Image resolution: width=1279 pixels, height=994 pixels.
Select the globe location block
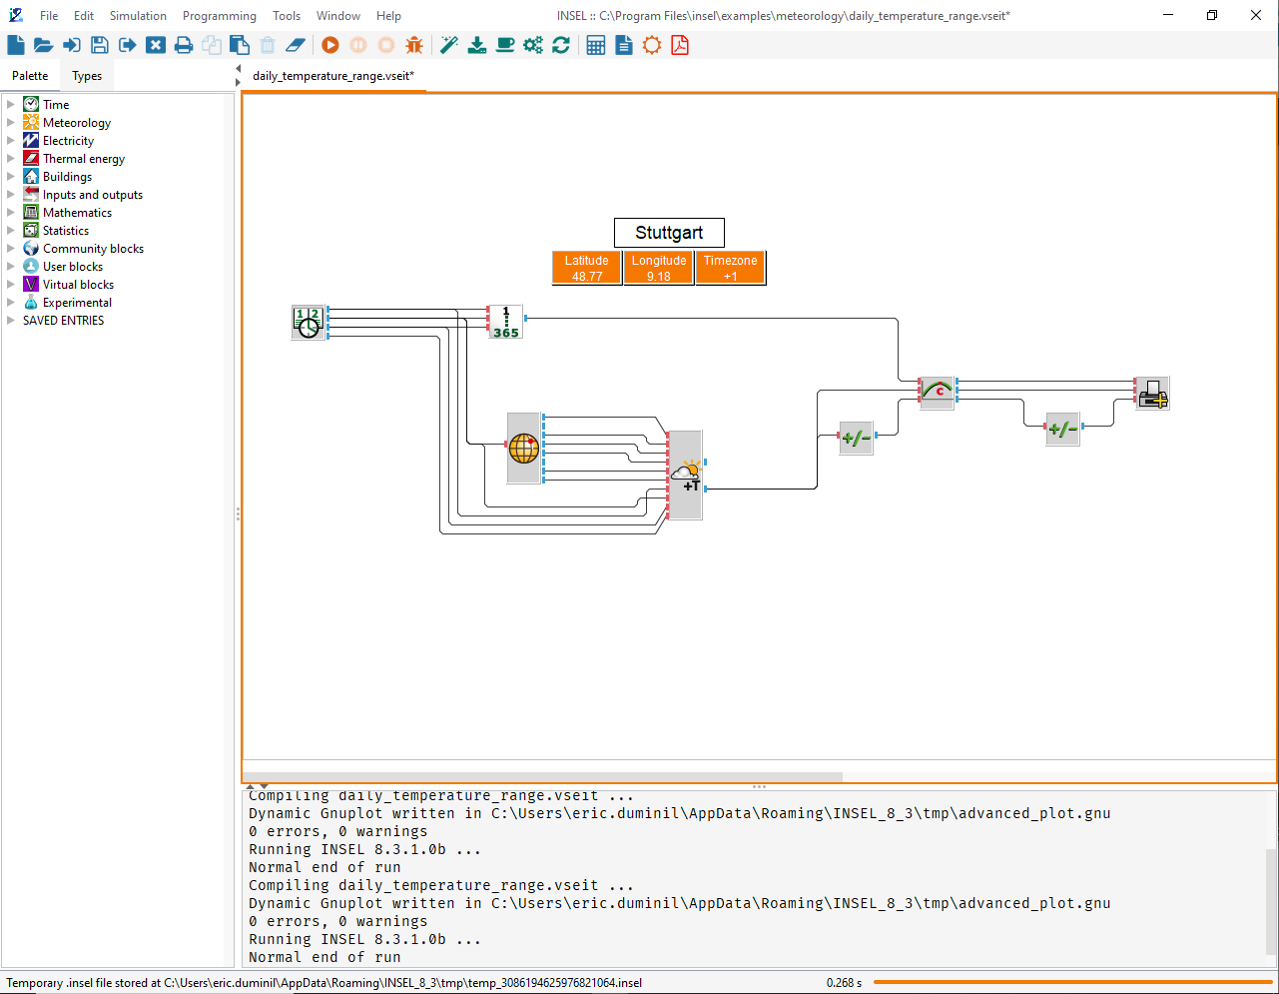[x=524, y=448]
